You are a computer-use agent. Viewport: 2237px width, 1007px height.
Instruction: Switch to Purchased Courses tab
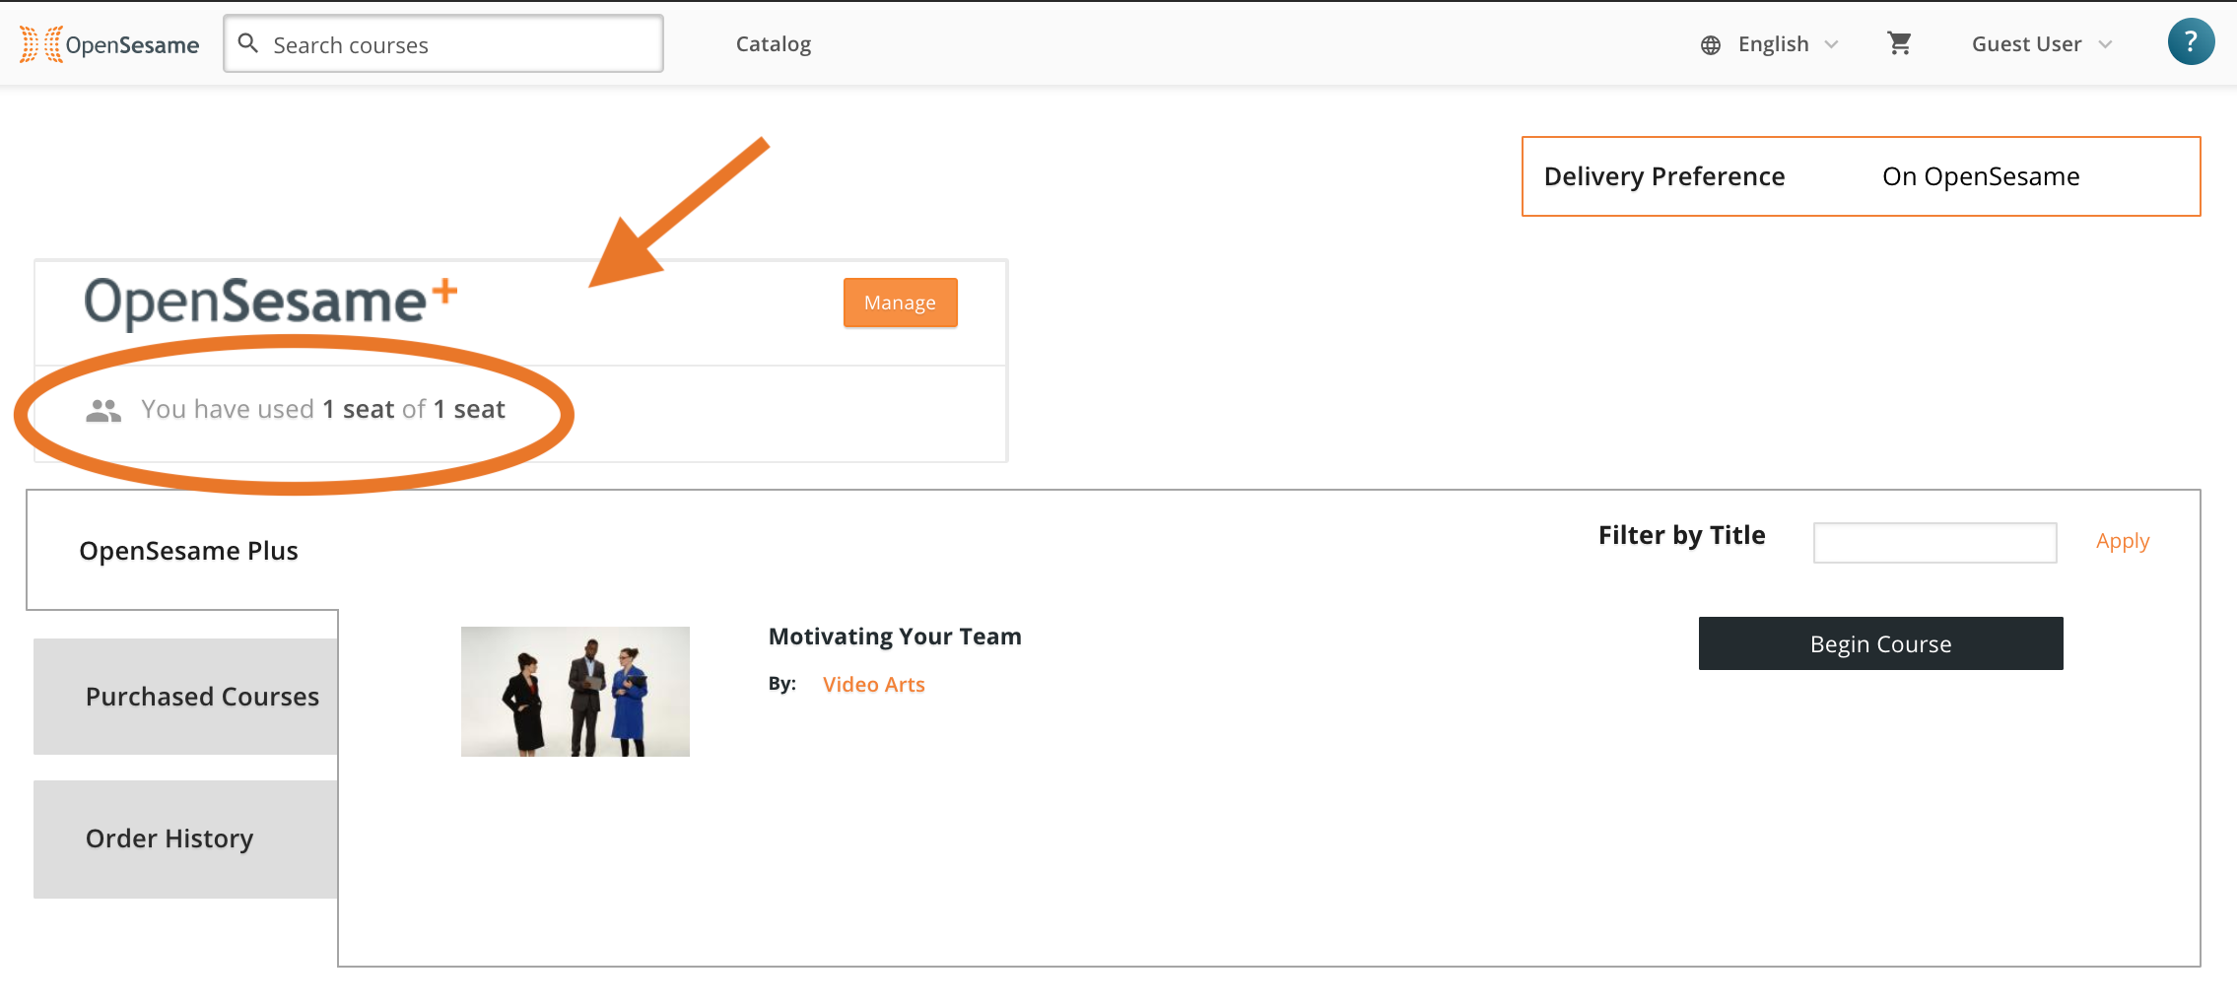(x=185, y=697)
